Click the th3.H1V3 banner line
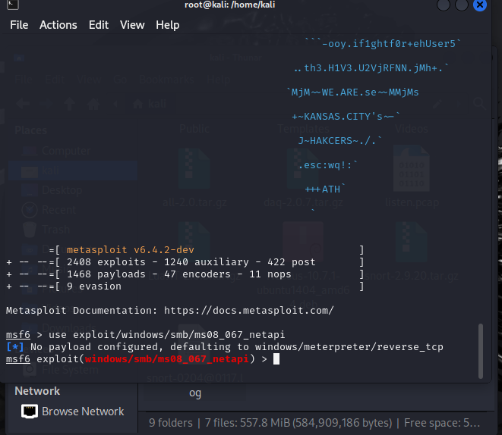This screenshot has width=502, height=435. pyautogui.click(x=371, y=68)
